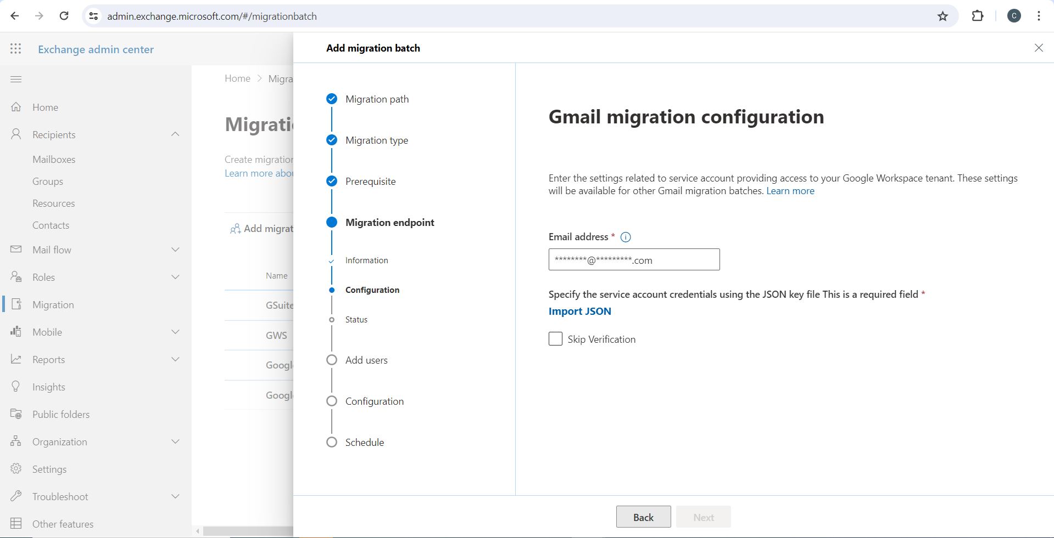Close the Add migration batch panel
The image size is (1054, 538).
[x=1038, y=48]
